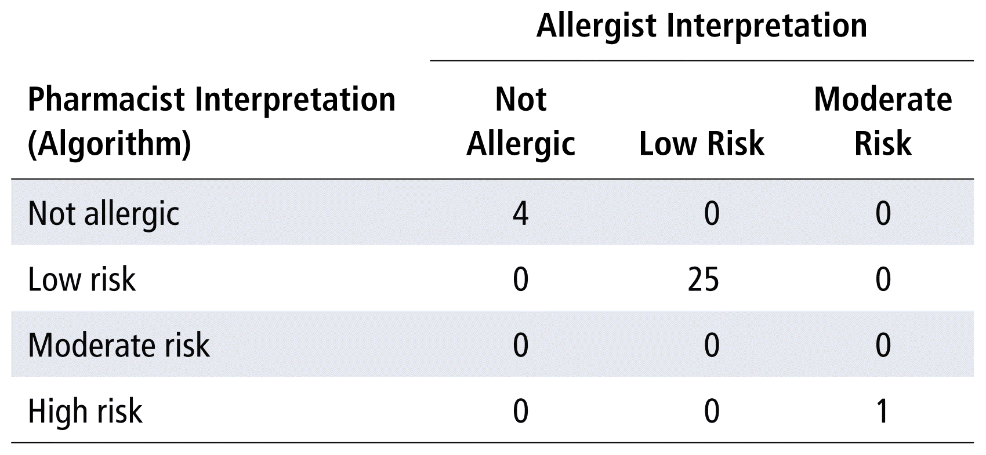Viewport: 986px width, 455px height.
Task: Click the Pharmacist Interpretation (Algorithm) header
Action: [x=211, y=121]
